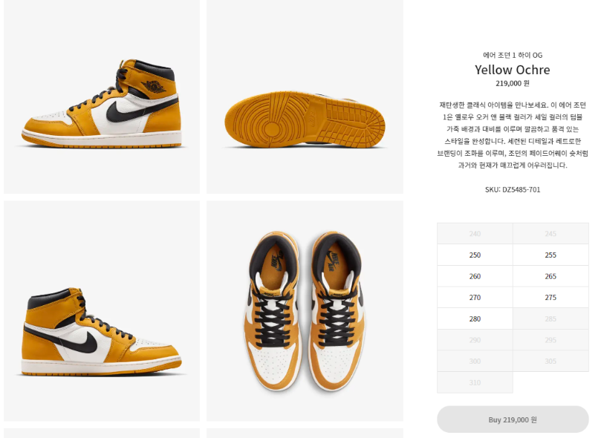Screen dimensions: 604x438
Task: Choose size 275 option
Action: pos(551,297)
